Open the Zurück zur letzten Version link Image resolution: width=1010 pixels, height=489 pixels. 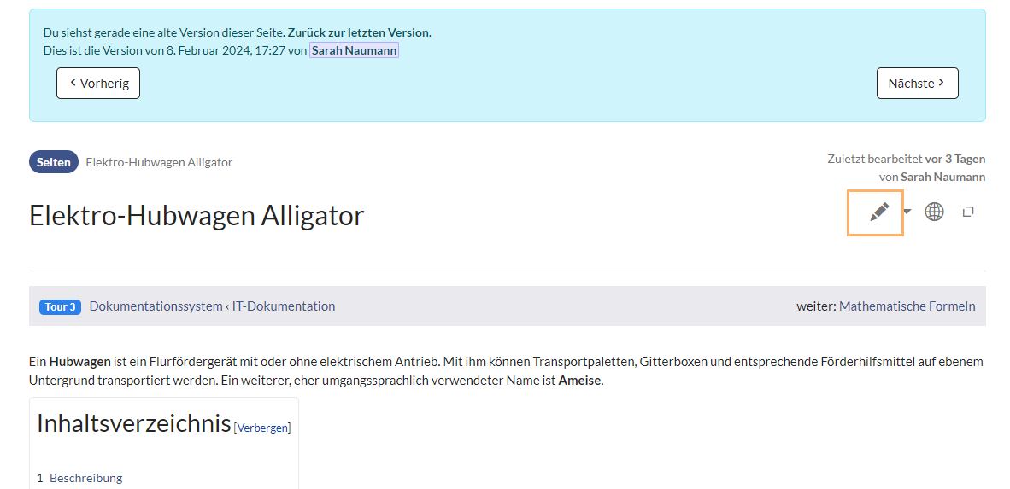(x=358, y=32)
